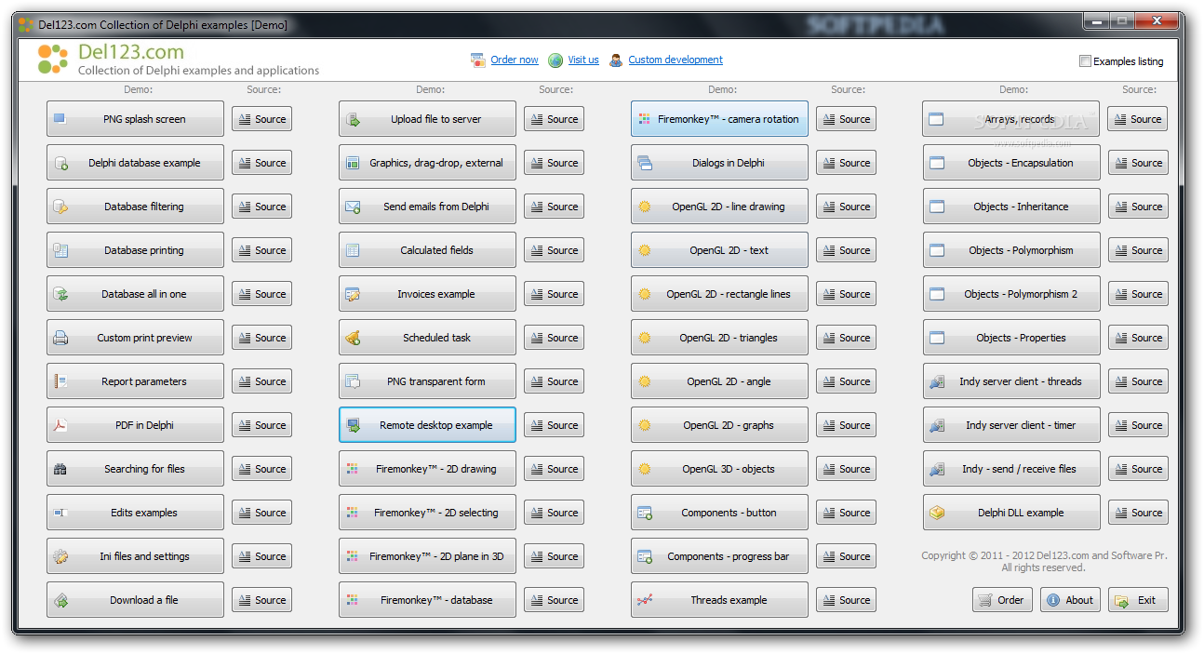Run the Database filtering demo
The width and height of the screenshot is (1204, 654).
point(135,207)
